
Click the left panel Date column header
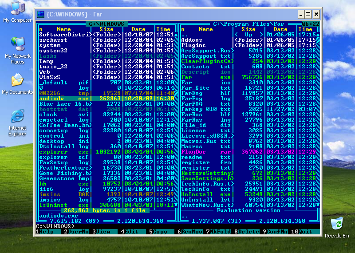(x=138, y=29)
